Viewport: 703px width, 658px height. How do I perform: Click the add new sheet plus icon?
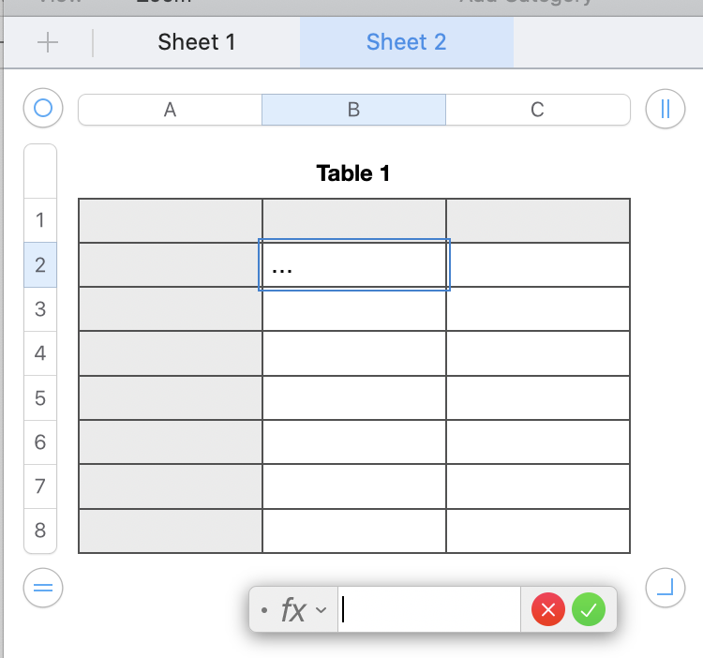click(47, 42)
